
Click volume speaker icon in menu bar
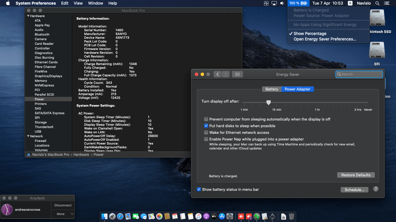point(282,3)
